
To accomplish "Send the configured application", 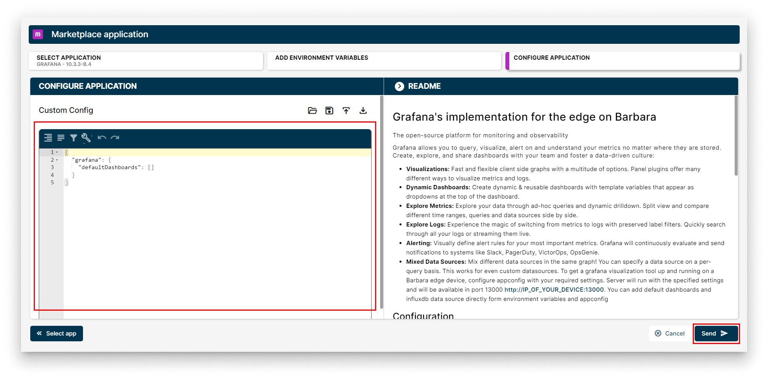I will (716, 333).
